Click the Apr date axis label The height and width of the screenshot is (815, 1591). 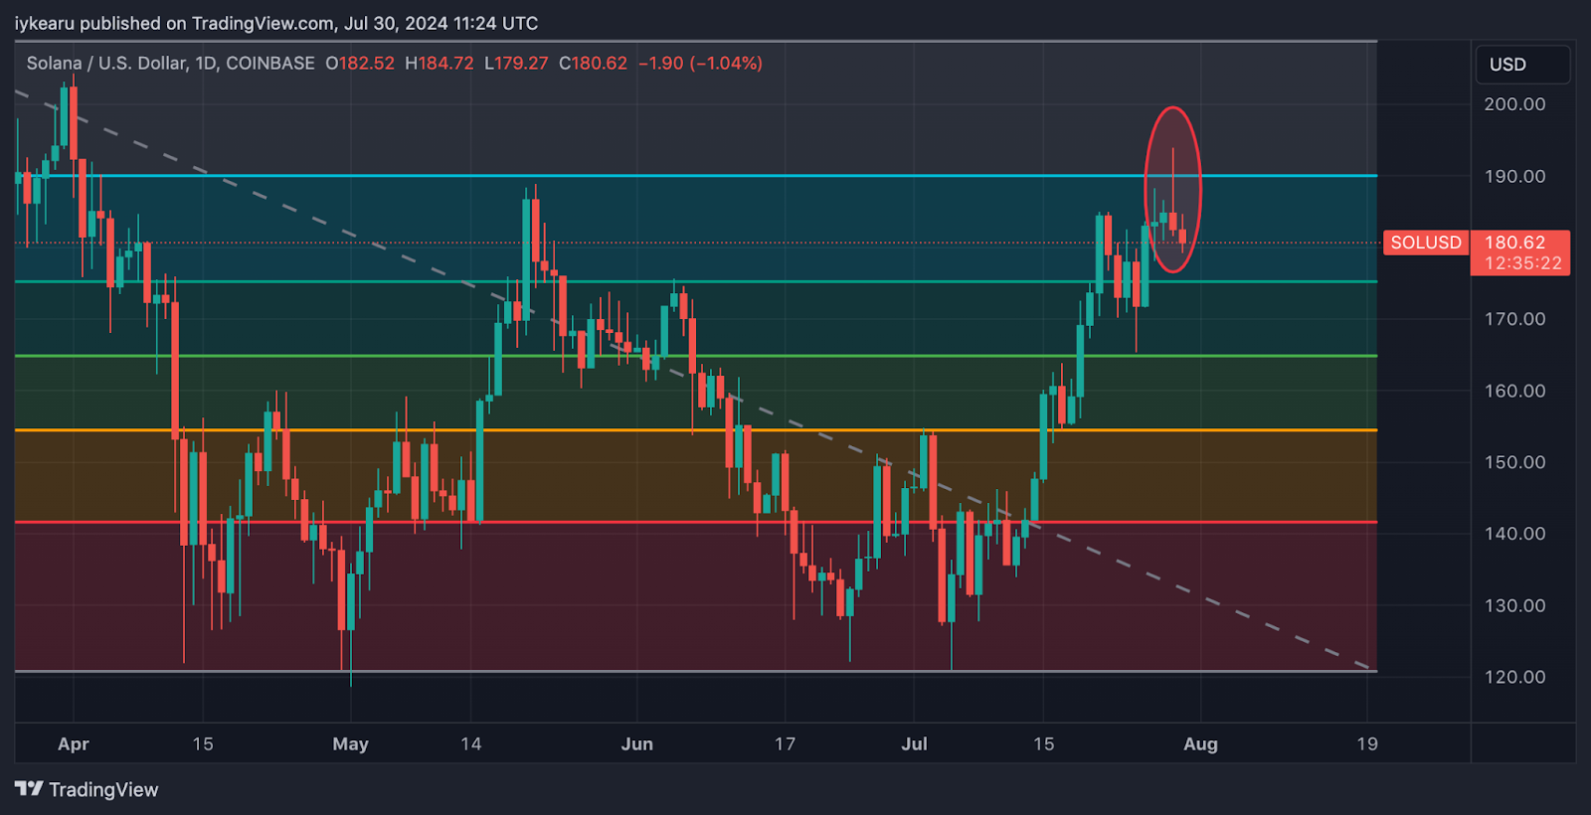(x=74, y=743)
